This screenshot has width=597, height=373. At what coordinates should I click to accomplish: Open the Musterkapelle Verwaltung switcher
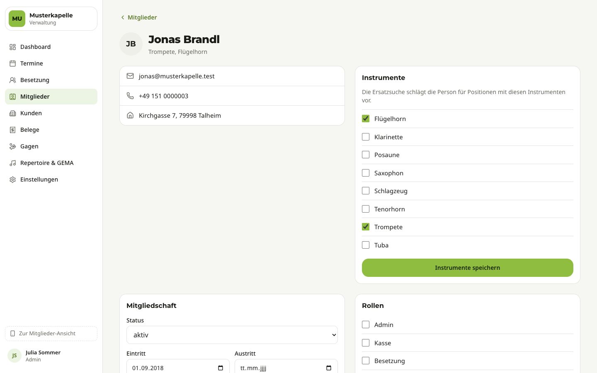tap(51, 19)
